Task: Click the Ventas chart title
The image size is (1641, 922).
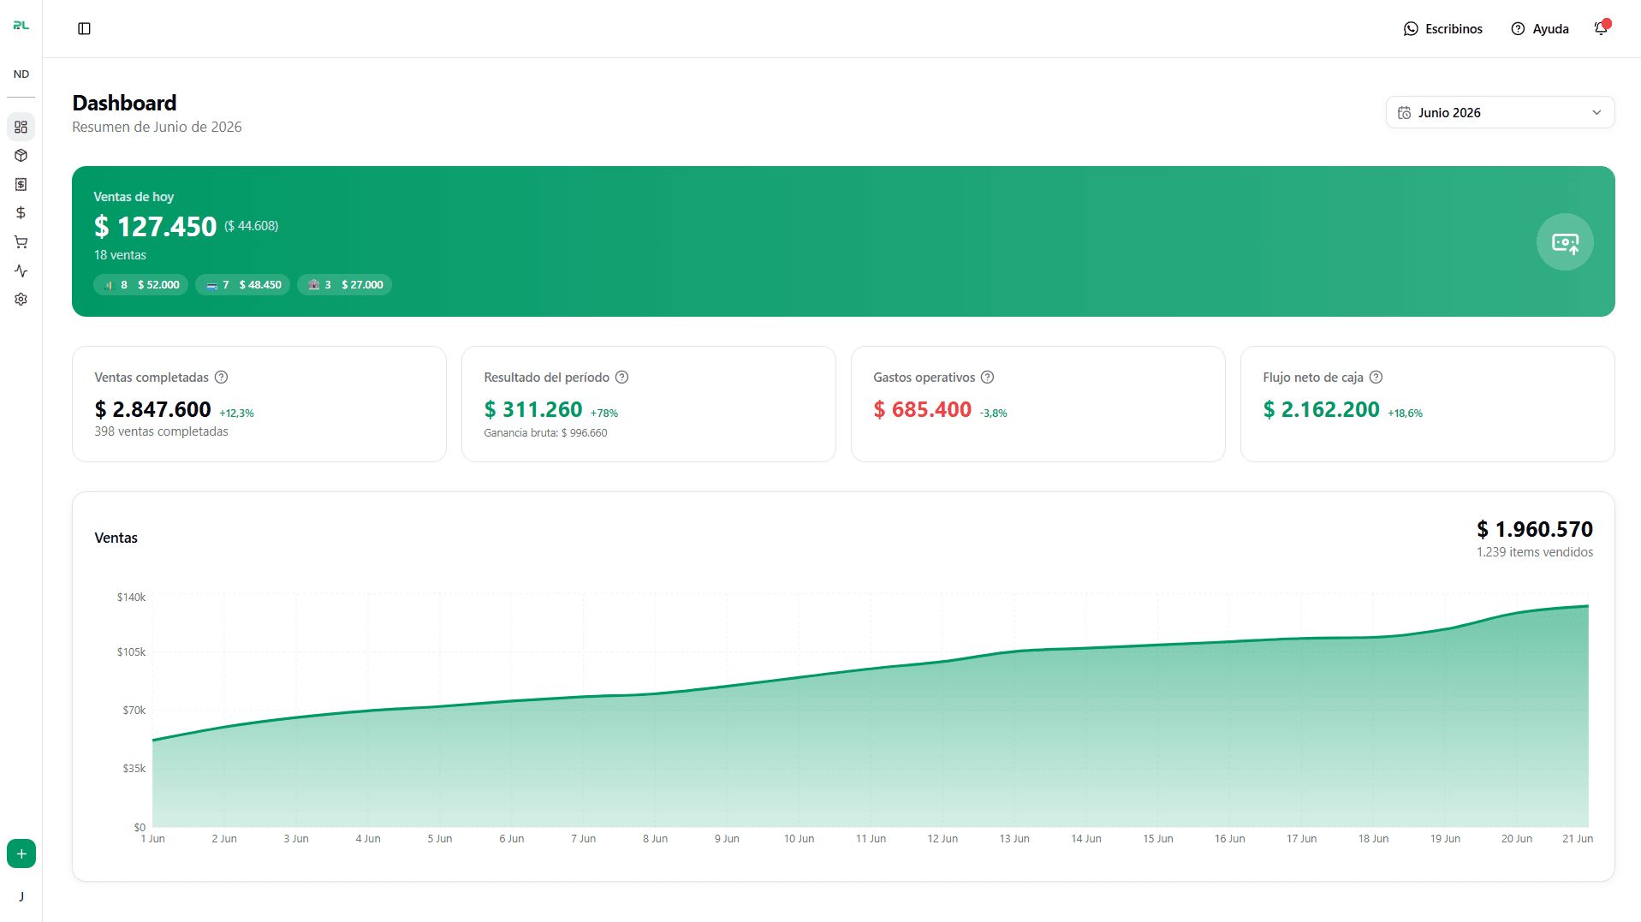Action: coord(116,538)
